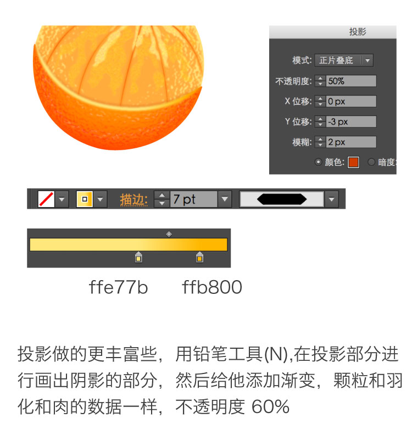The height and width of the screenshot is (435, 412).
Task: Select the midpoint diamond above gradient bar
Action: 169,234
